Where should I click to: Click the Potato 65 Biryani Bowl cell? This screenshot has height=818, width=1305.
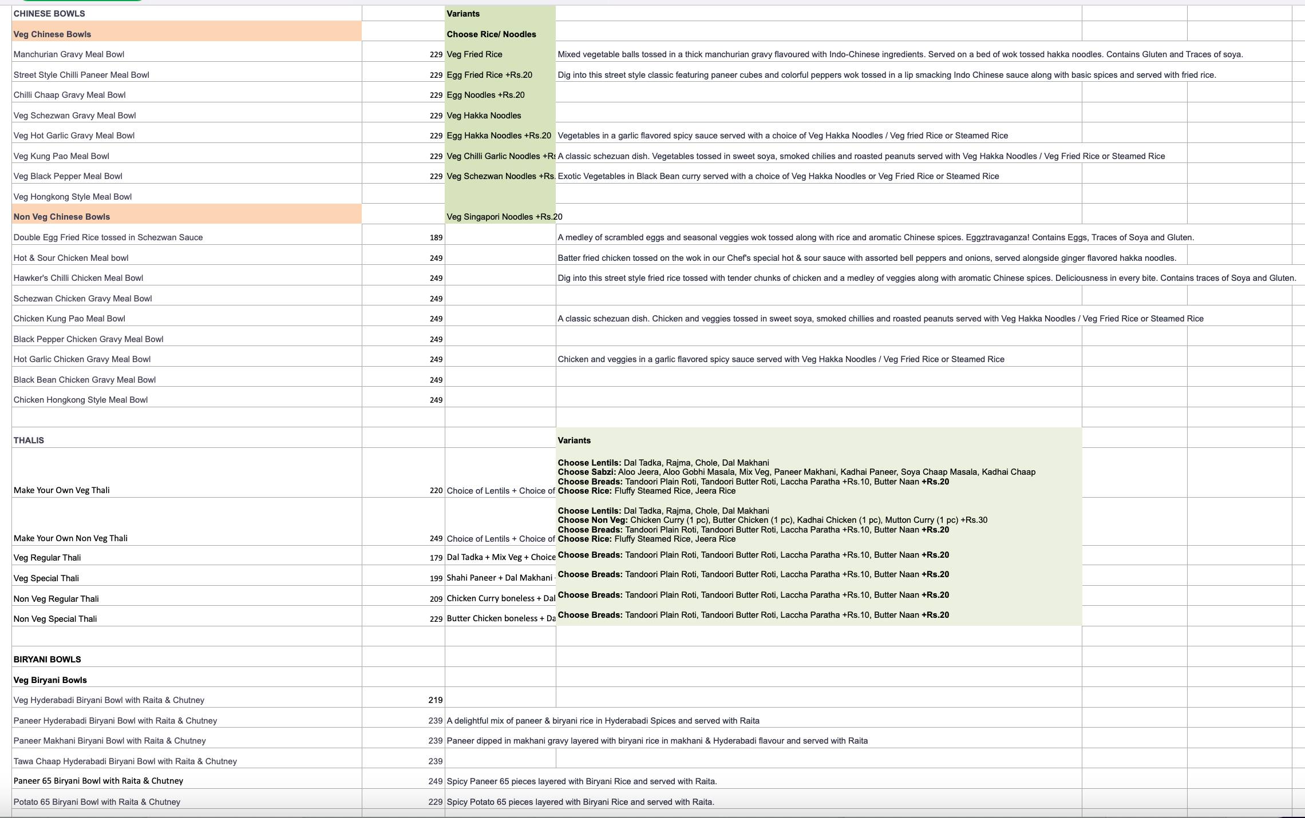97,802
